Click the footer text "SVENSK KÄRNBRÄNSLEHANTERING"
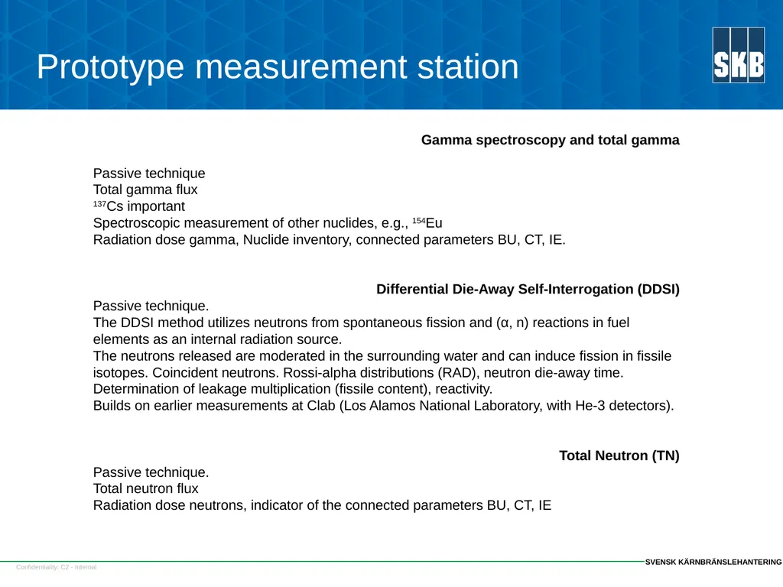783x587 pixels. pyautogui.click(x=713, y=562)
